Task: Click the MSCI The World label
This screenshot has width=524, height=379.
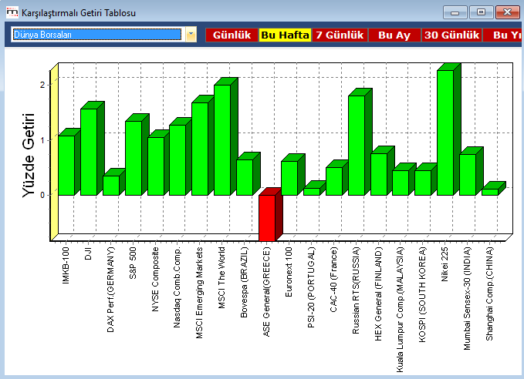Action: [222, 277]
